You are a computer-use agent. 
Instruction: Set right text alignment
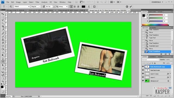point(78,7)
